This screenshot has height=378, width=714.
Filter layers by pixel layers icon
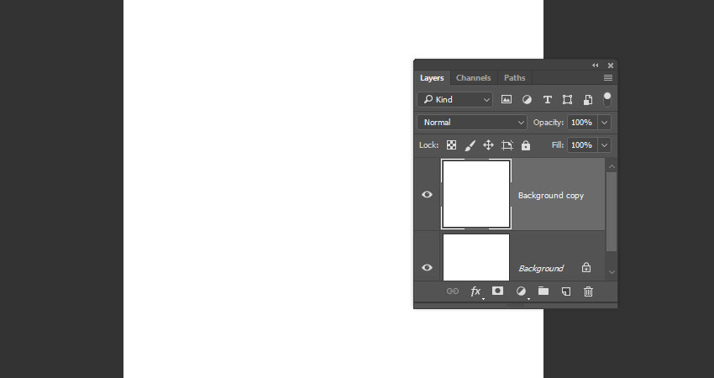click(507, 99)
